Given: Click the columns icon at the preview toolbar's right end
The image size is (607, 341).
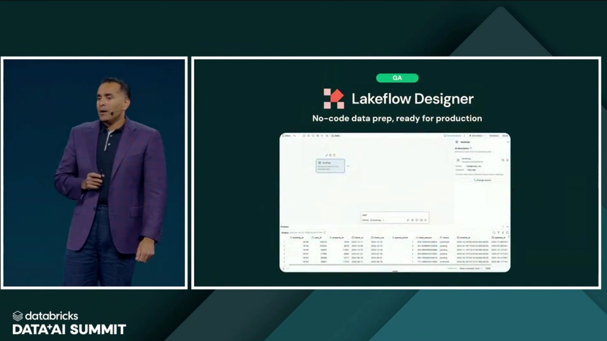Looking at the screenshot, I should 507,233.
